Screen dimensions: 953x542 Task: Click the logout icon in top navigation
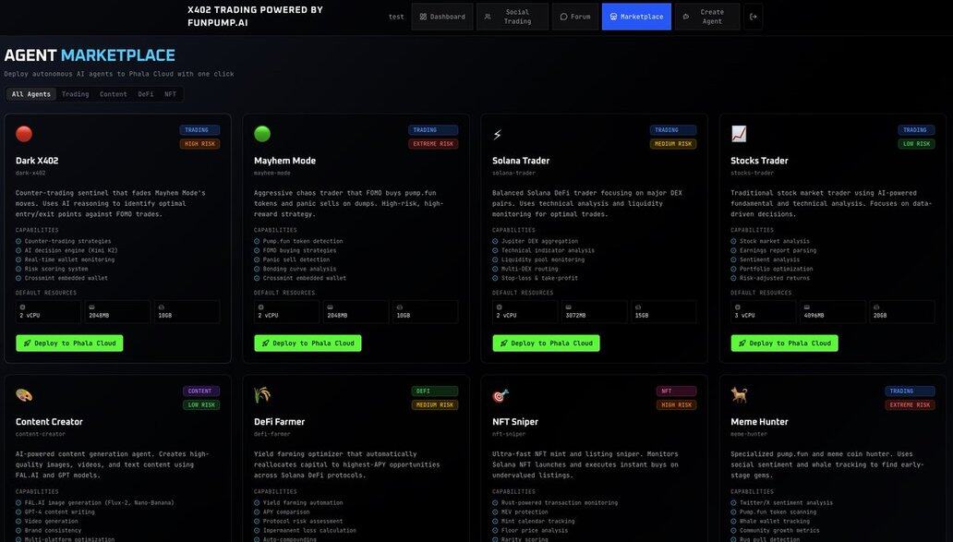pyautogui.click(x=754, y=17)
